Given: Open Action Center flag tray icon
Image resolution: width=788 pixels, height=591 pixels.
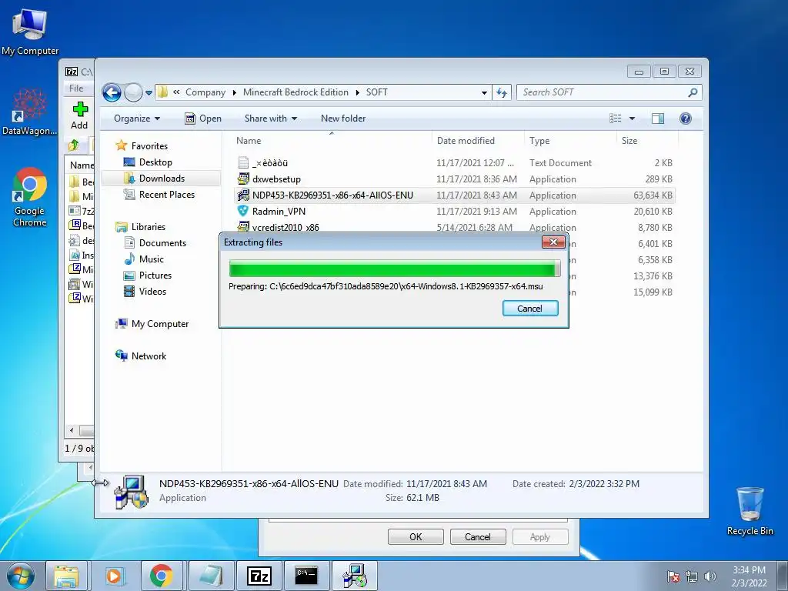Looking at the screenshot, I should pos(673,576).
